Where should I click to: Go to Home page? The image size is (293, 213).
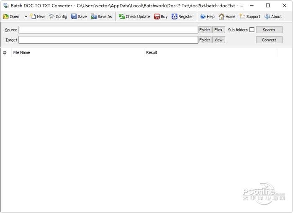(x=227, y=17)
